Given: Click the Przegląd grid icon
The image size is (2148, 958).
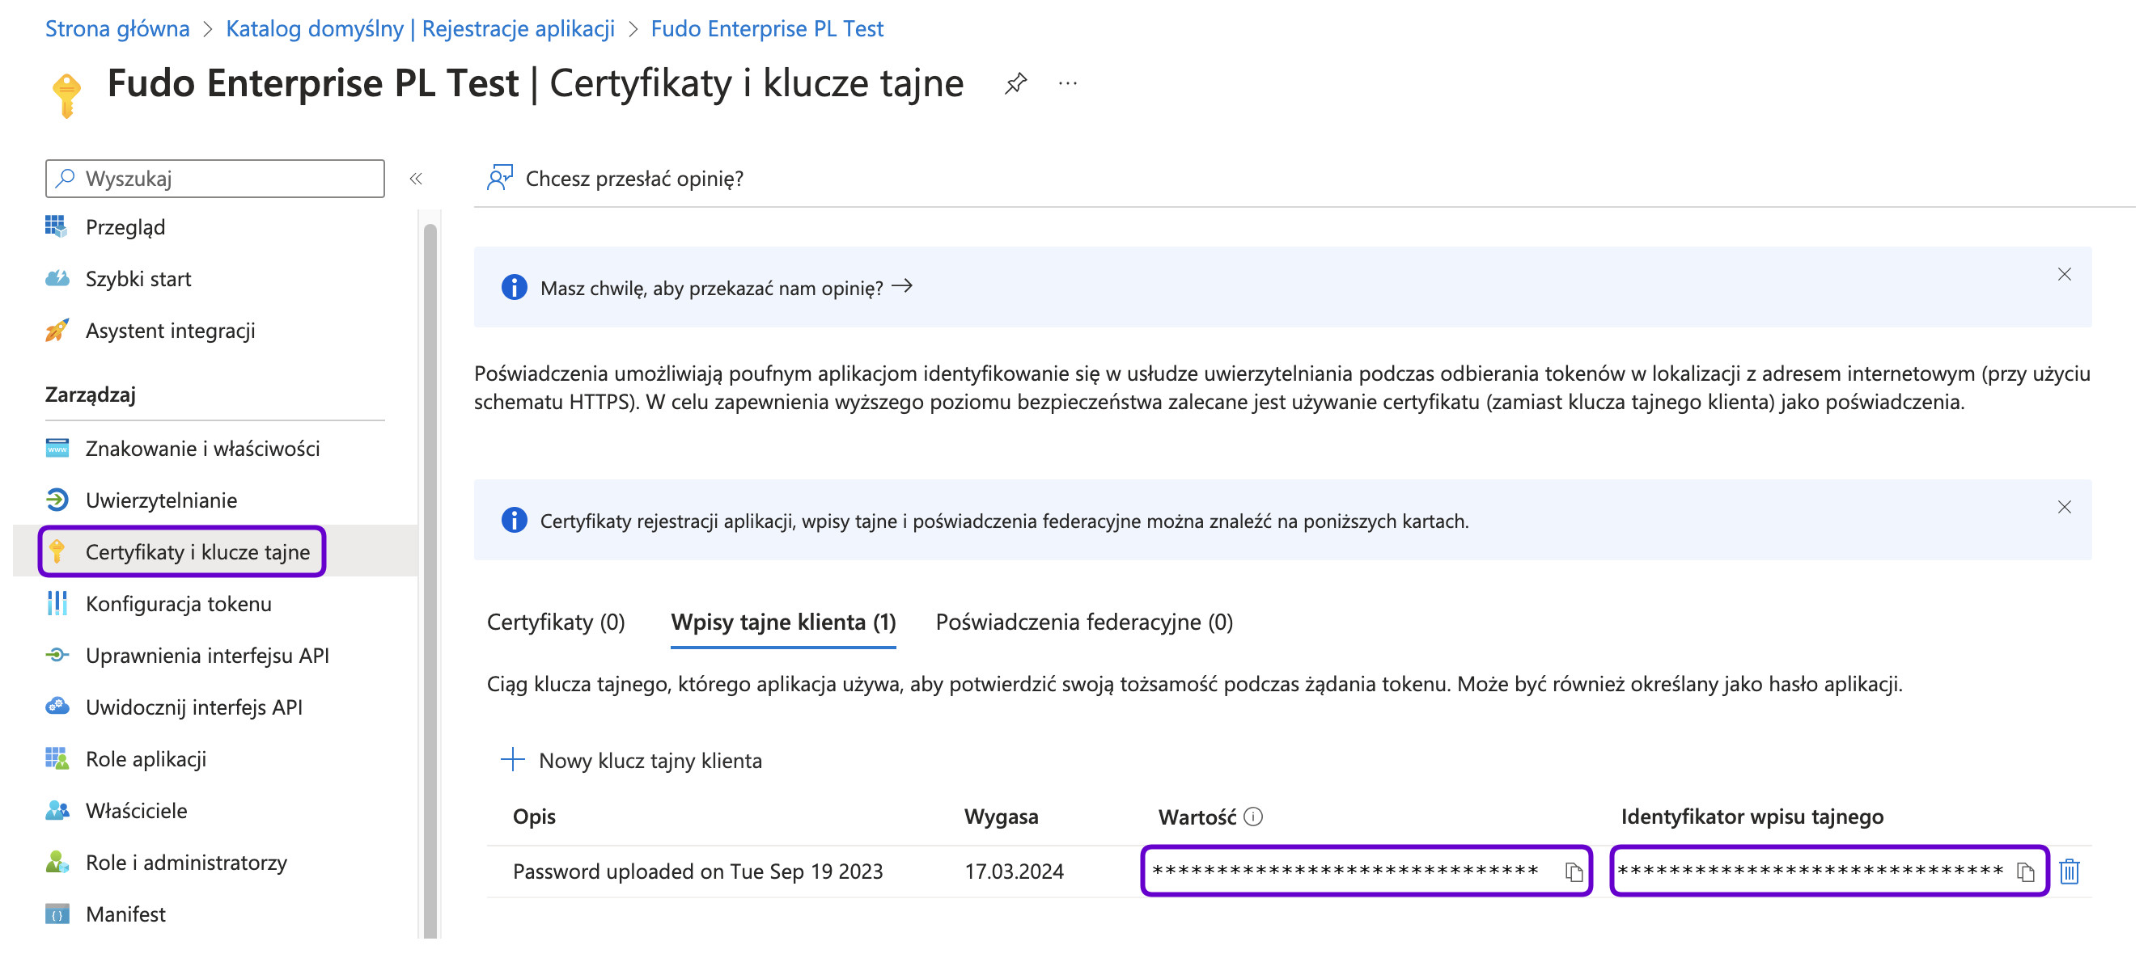Looking at the screenshot, I should point(56,226).
